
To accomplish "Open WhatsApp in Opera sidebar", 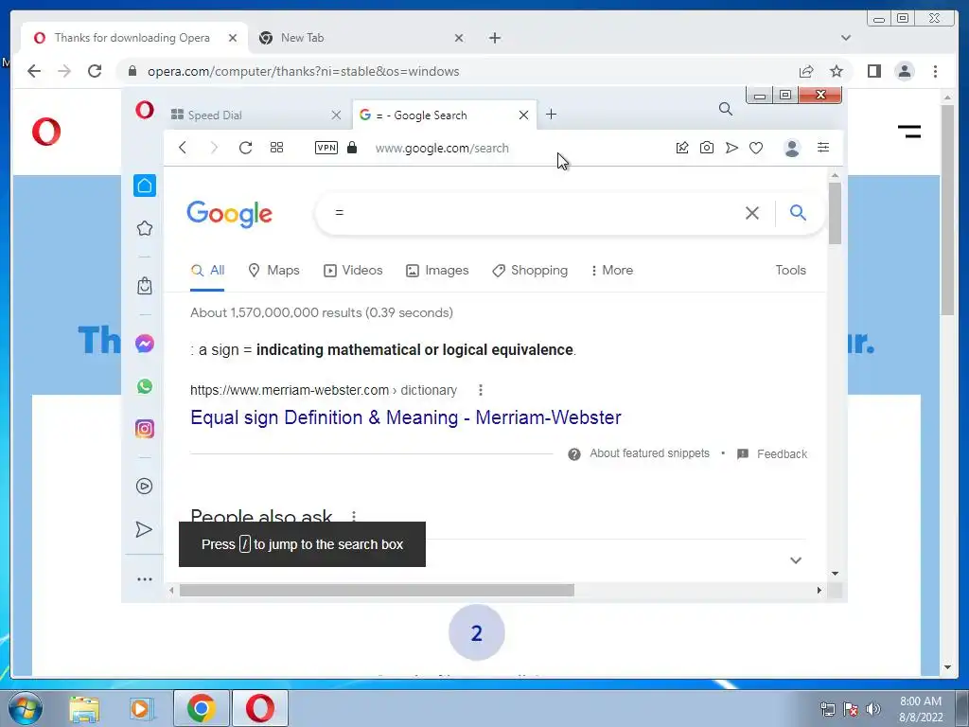I will (145, 386).
